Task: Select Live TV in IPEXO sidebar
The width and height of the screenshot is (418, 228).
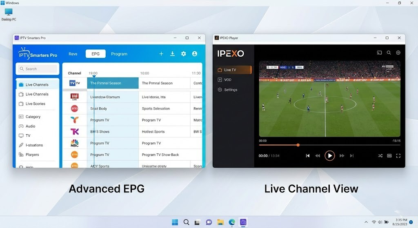Action: [233, 70]
